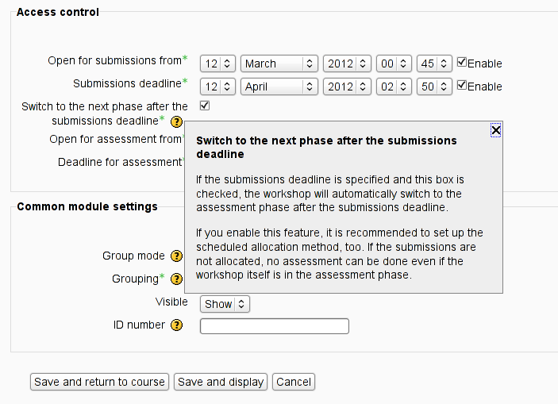Open the April month dropdown
The width and height of the screenshot is (558, 404).
coord(279,87)
